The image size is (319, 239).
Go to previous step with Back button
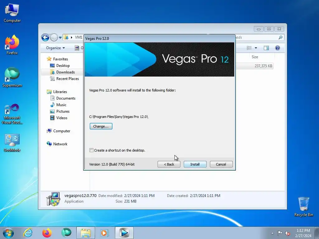(x=169, y=164)
